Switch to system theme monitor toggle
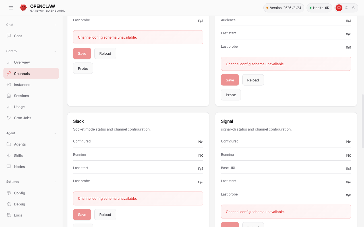The width and height of the screenshot is (364, 227). (339, 8)
